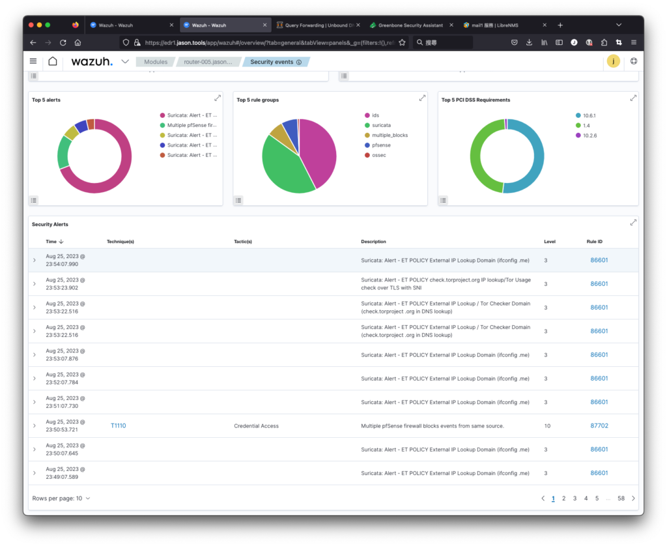Open the yellow user avatar 'j'
Screen dimensions: 667x546
coord(614,61)
